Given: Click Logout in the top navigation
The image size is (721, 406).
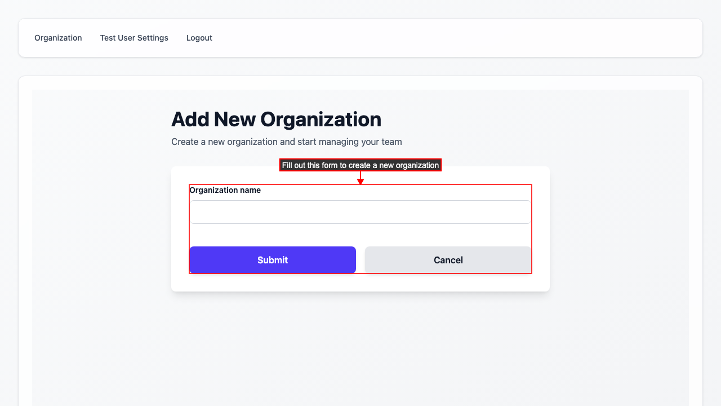Looking at the screenshot, I should tap(199, 38).
